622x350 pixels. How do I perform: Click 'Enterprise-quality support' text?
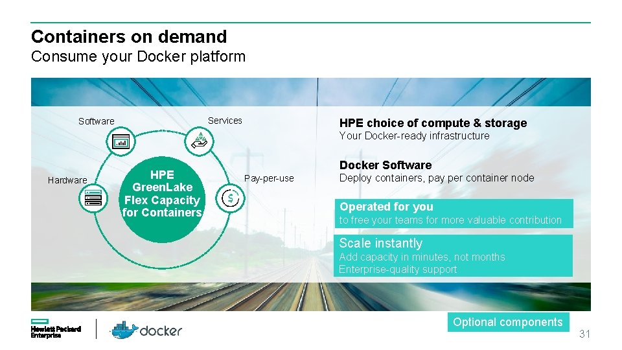(x=398, y=270)
